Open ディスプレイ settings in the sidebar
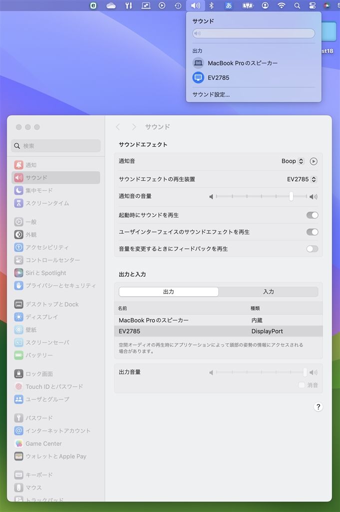The height and width of the screenshot is (512, 340). (x=56, y=317)
